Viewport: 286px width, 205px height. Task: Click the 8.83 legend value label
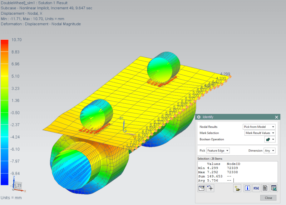point(15,52)
